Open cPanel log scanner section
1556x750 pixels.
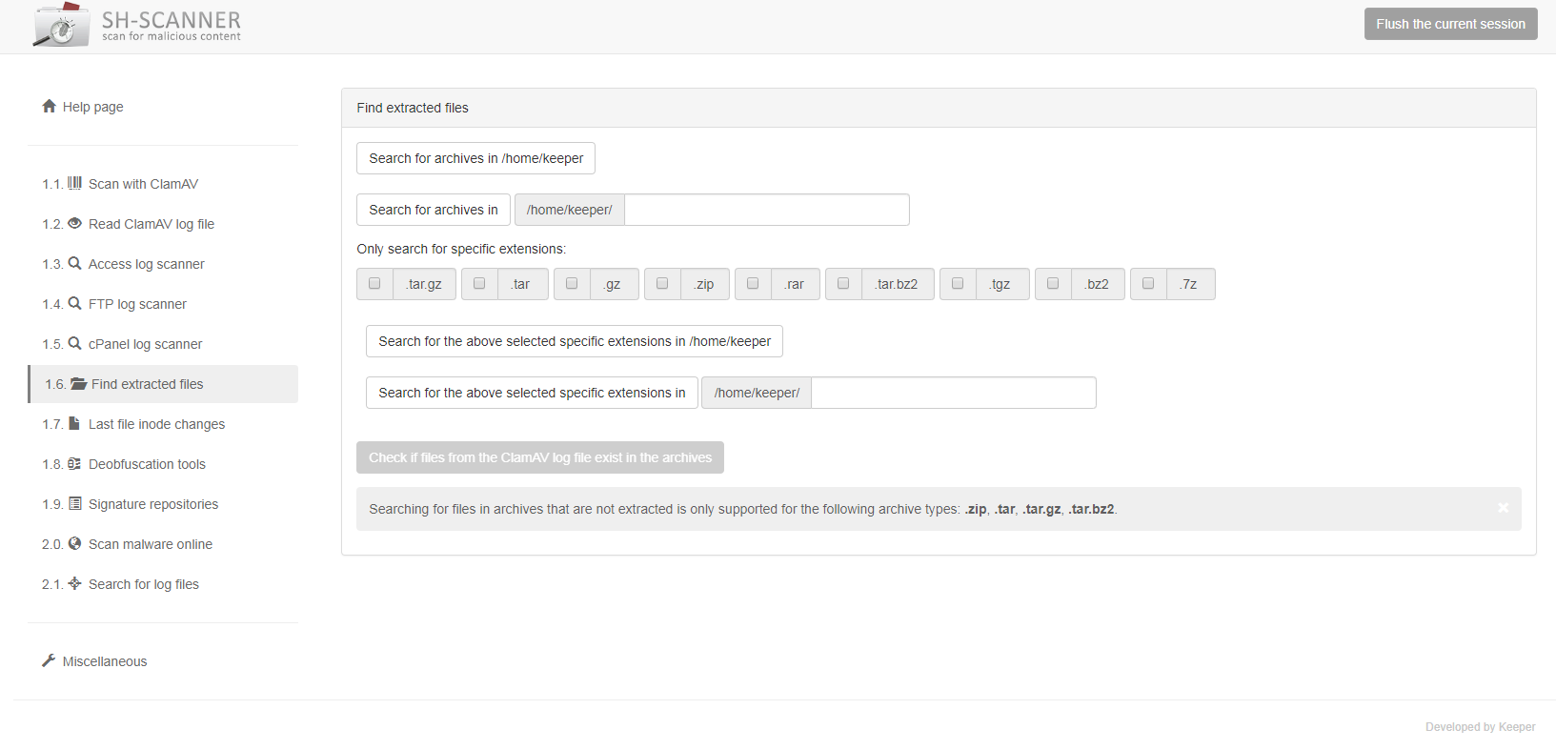point(163,344)
